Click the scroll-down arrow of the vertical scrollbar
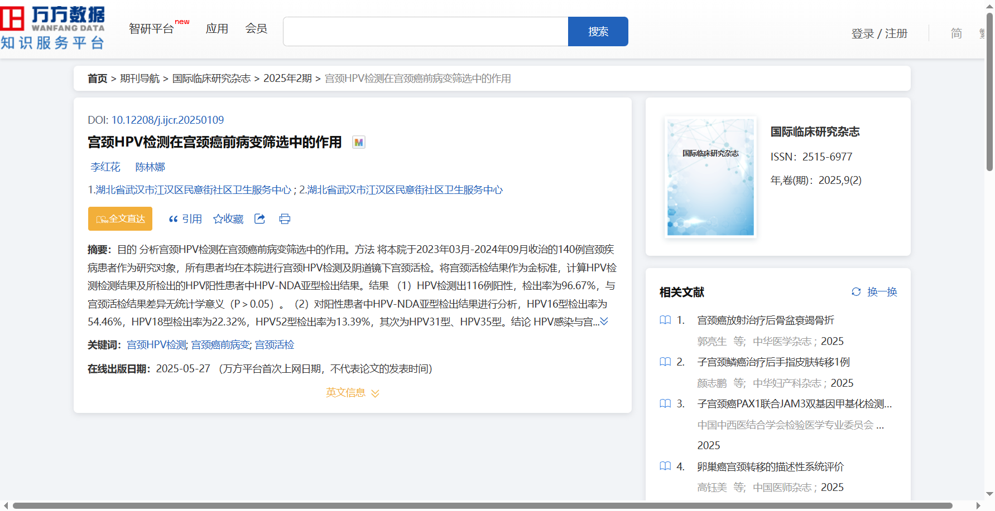 click(989, 494)
